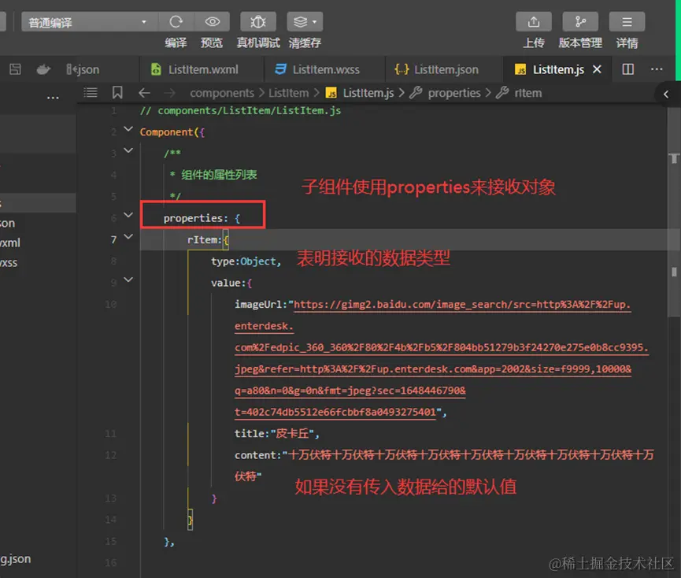Click the 预览 preview eye icon
Viewport: 681px width, 578px height.
(x=213, y=22)
